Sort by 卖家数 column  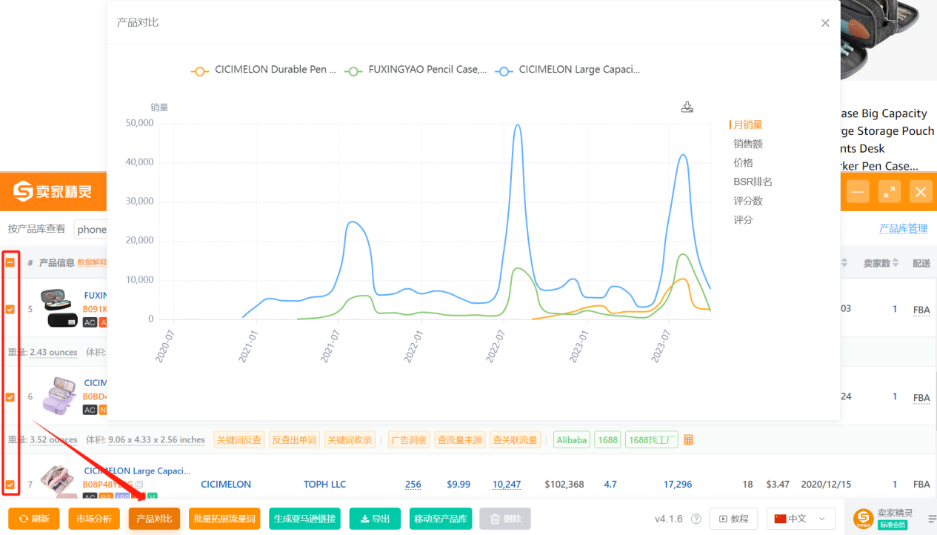pos(881,263)
